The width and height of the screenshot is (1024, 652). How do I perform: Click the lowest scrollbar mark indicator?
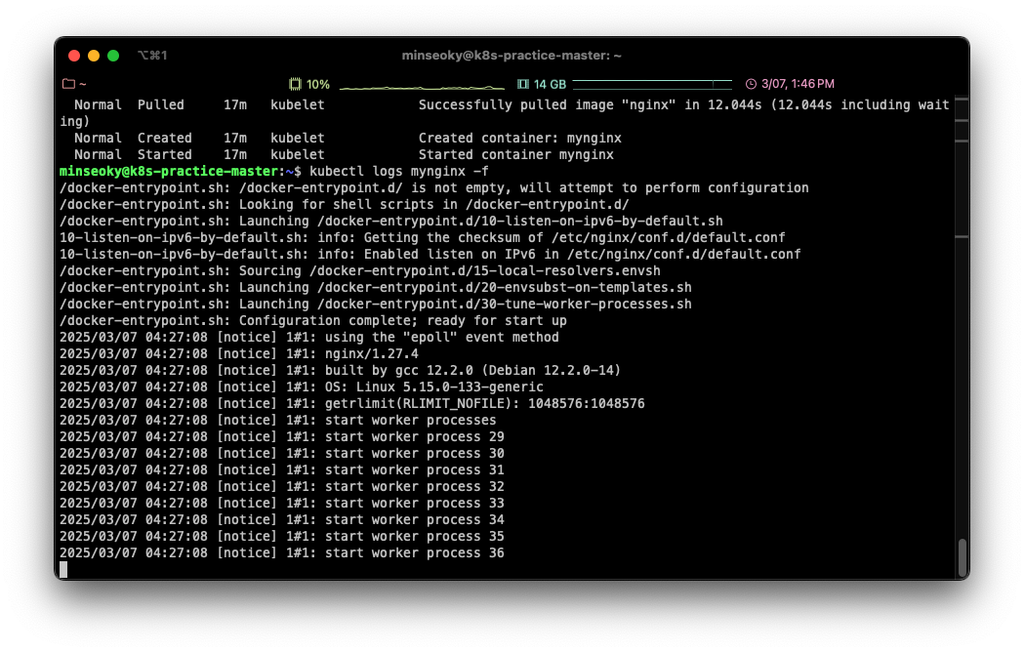coord(962,237)
